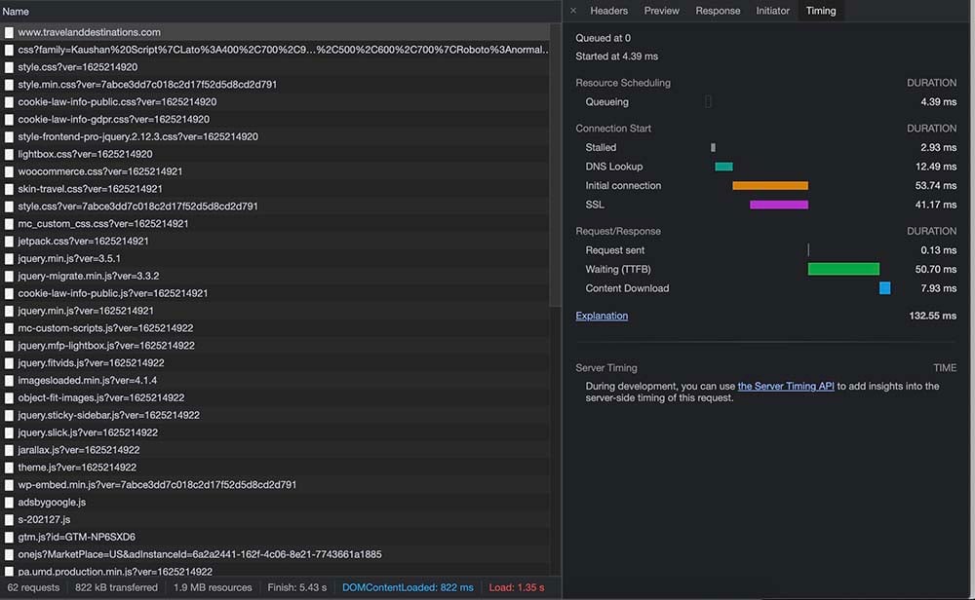Viewport: 975px width, 600px height.
Task: Click the blue Content Download bar
Action: [885, 288]
